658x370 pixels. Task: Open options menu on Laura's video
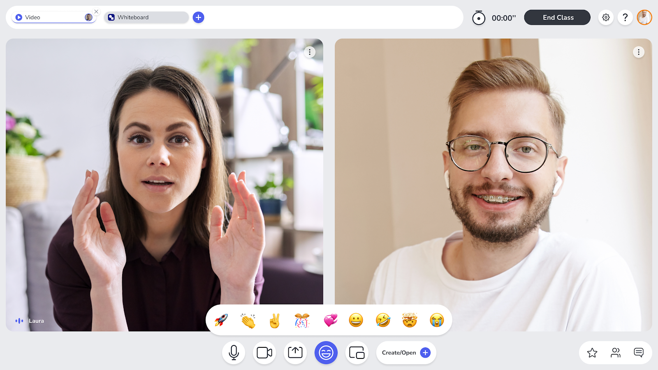(x=310, y=52)
